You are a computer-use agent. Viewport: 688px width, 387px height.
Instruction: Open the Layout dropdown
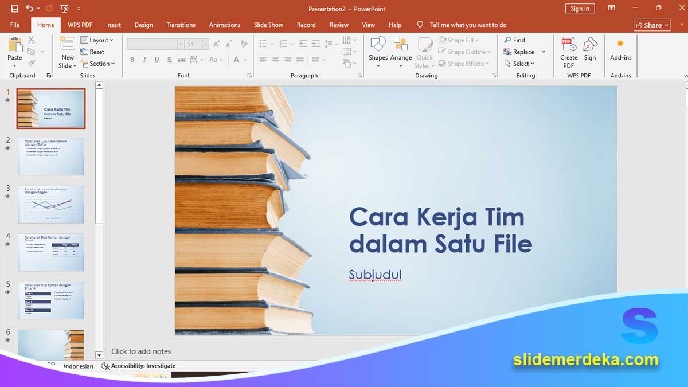[x=97, y=40]
